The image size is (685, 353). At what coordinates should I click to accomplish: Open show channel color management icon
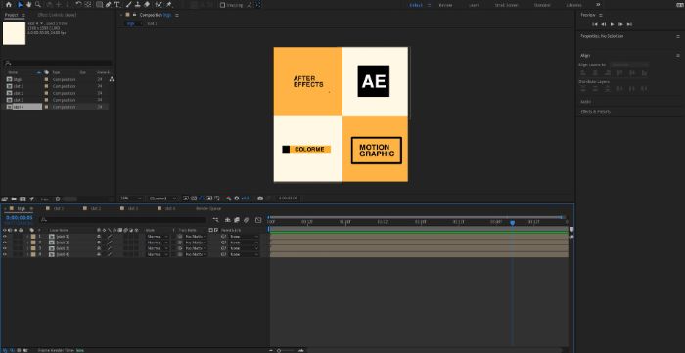point(228,199)
